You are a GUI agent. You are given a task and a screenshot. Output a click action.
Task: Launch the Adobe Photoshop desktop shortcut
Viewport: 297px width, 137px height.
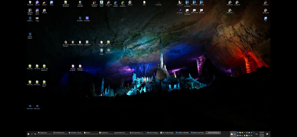[116, 4]
